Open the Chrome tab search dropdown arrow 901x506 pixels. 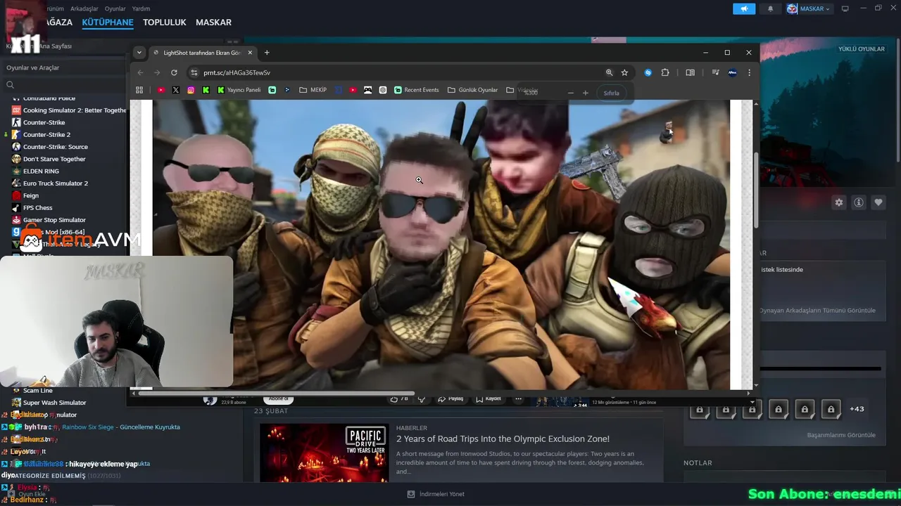point(139,53)
